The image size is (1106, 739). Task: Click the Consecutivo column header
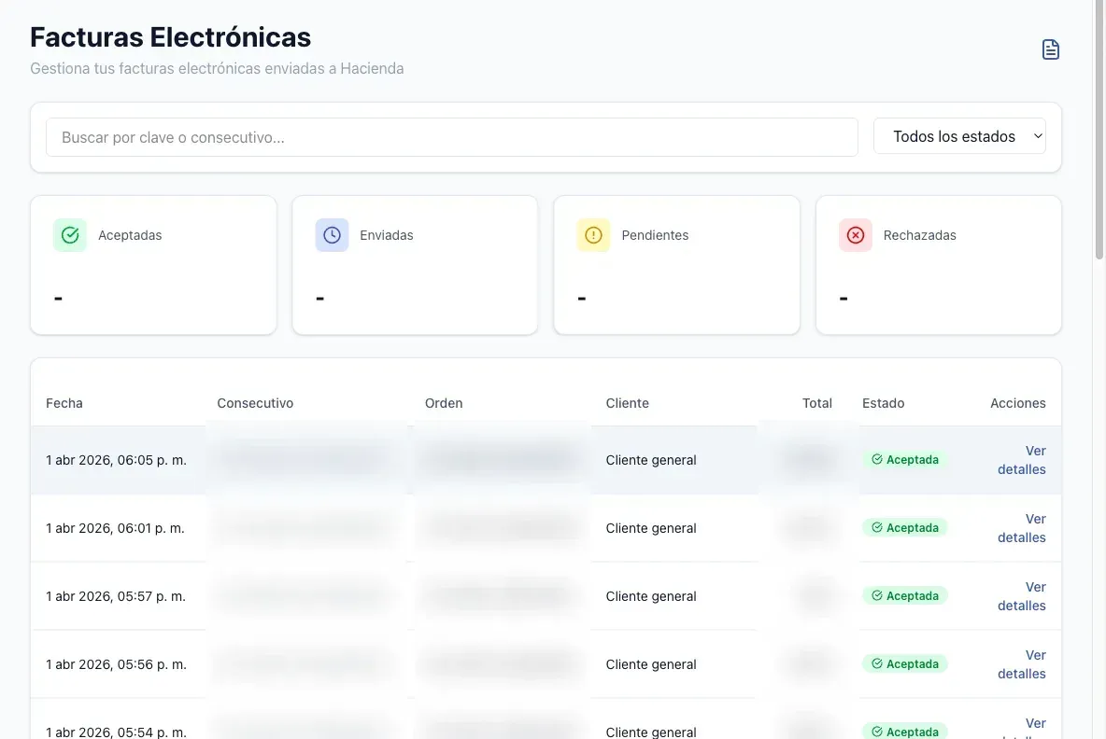(255, 403)
